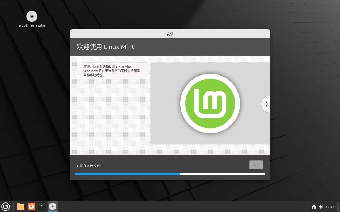Advance the slideshow with the right arrow
340x212 pixels.
266,104
